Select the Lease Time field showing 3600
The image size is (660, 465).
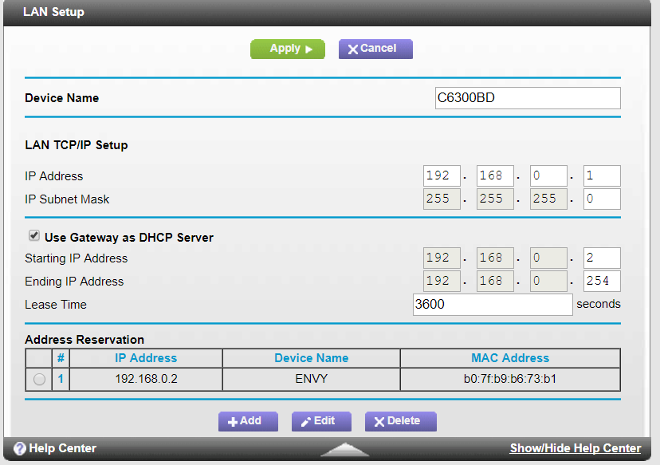[x=492, y=304]
